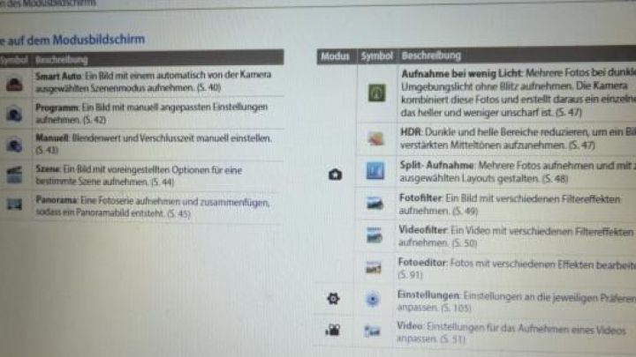Click the green low-light shooting icon

tap(376, 93)
